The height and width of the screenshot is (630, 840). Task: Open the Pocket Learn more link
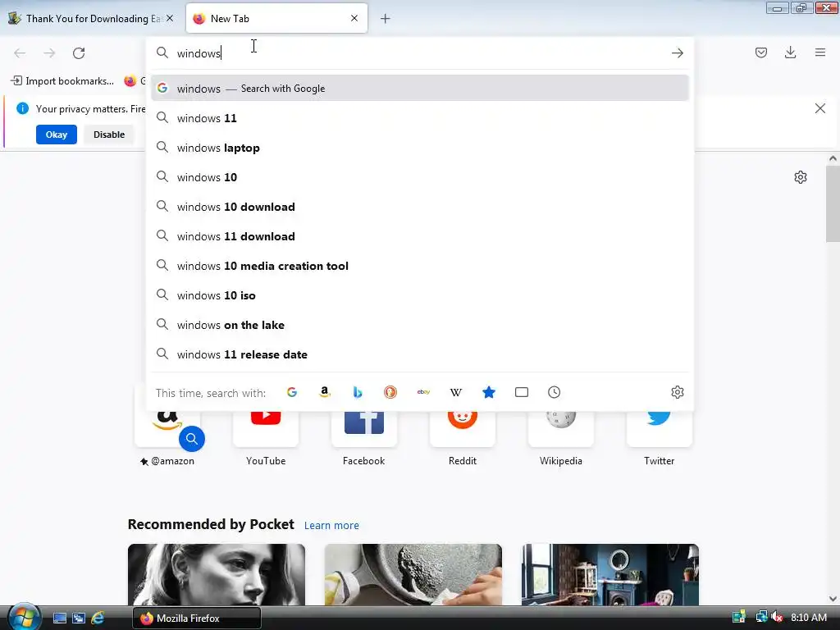click(331, 526)
